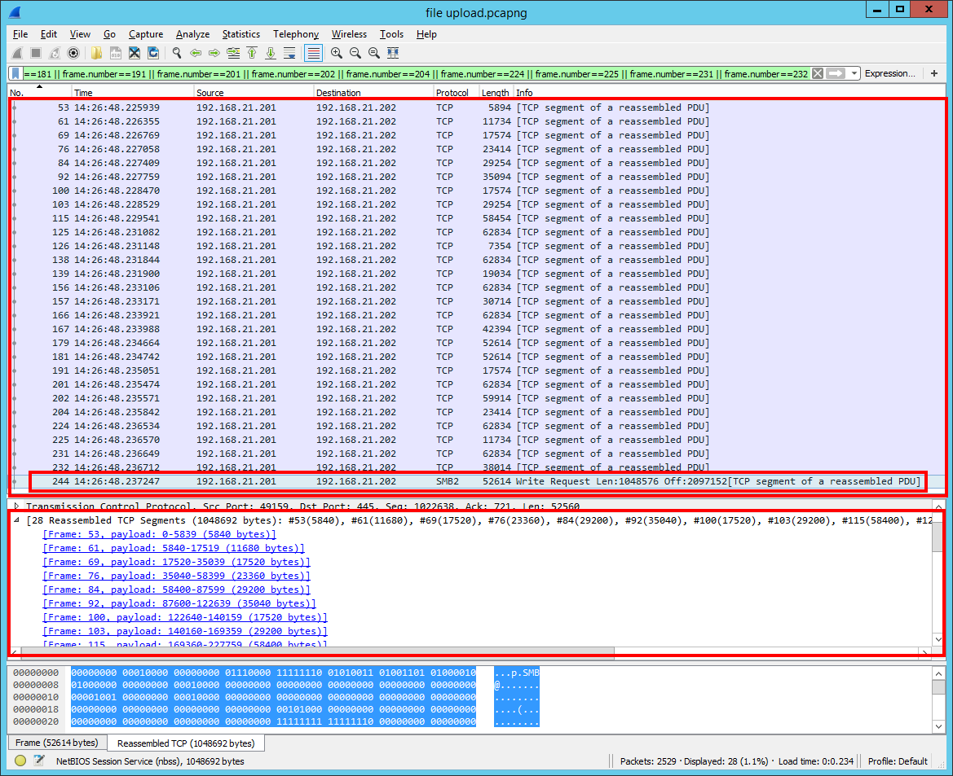
Task: Close this capture file icon
Action: point(135,54)
